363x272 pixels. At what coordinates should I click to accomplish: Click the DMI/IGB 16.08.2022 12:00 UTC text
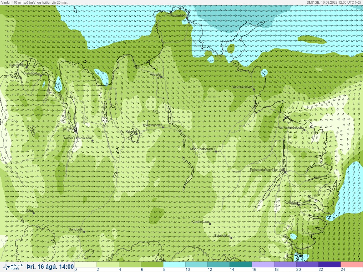point(334,2)
